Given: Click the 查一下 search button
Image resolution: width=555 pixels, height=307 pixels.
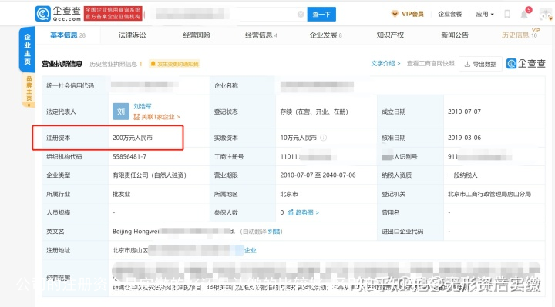Looking at the screenshot, I should (321, 14).
